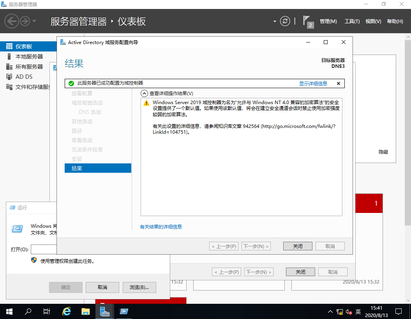The image size is (411, 319).
Task: Switch to the Run dialog taskbar icon
Action: tap(123, 311)
